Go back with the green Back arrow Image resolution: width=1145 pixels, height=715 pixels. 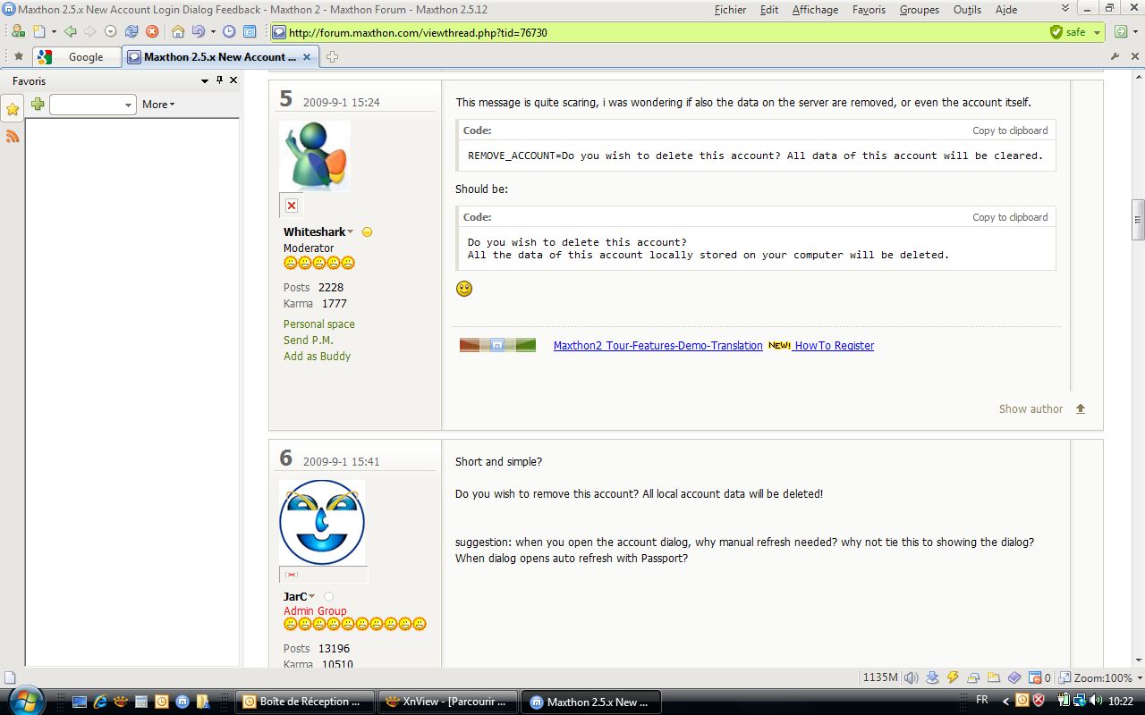[70, 31]
